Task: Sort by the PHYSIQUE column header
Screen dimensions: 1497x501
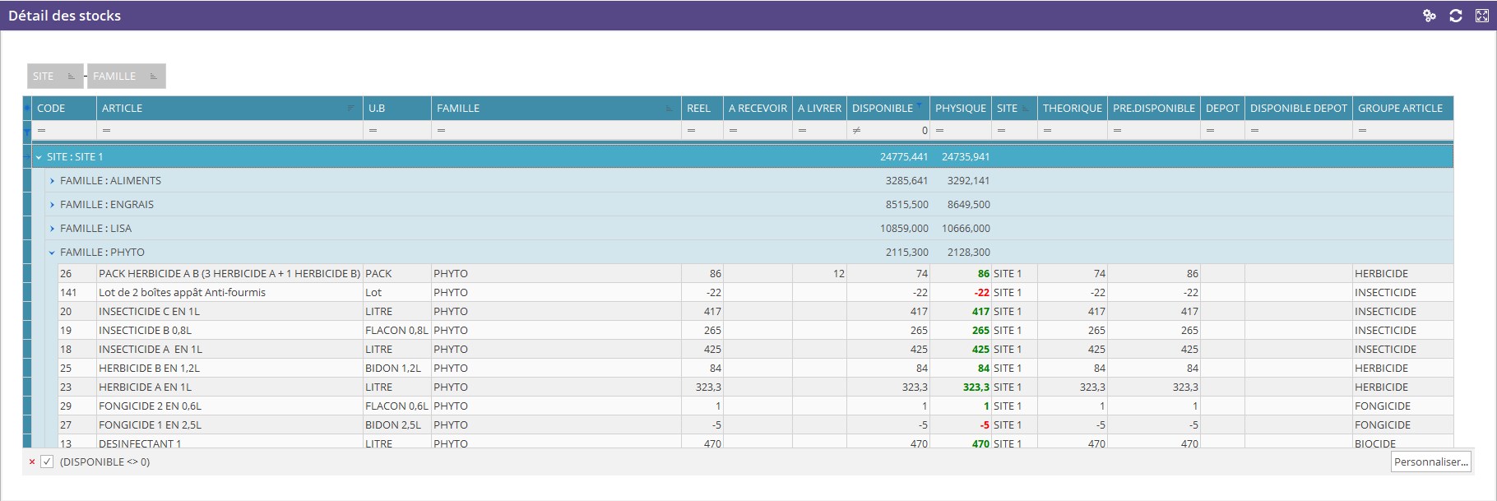Action: pyautogui.click(x=960, y=109)
